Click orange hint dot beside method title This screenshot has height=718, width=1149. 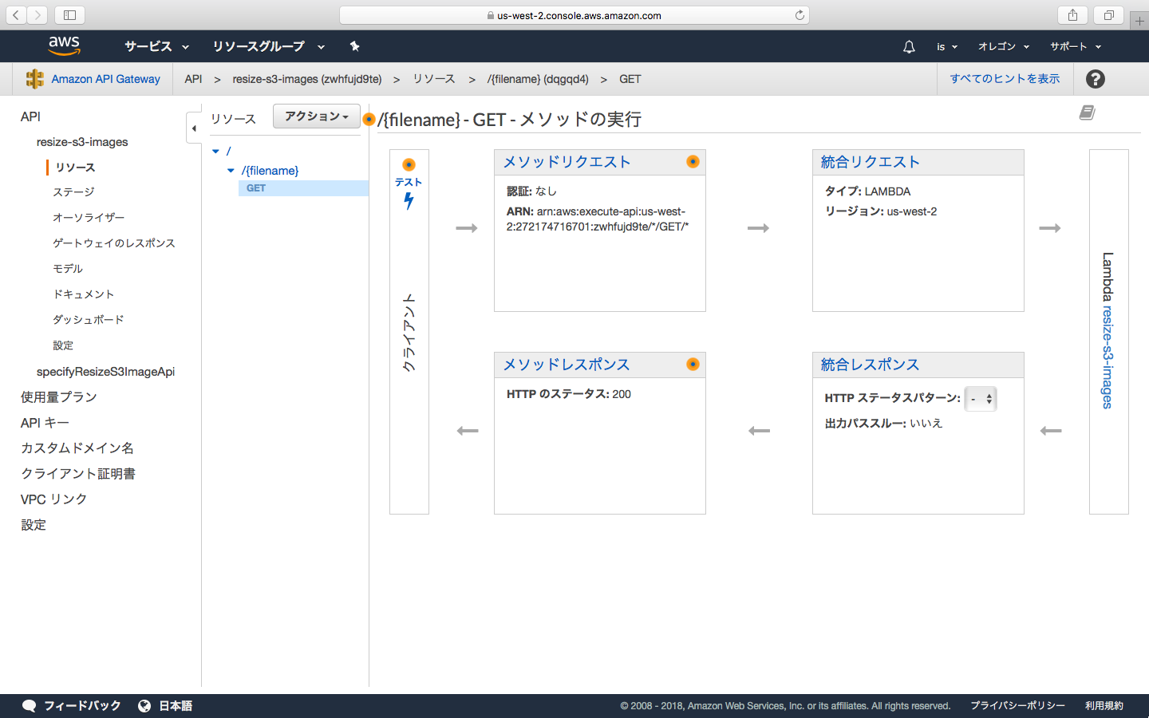click(369, 119)
